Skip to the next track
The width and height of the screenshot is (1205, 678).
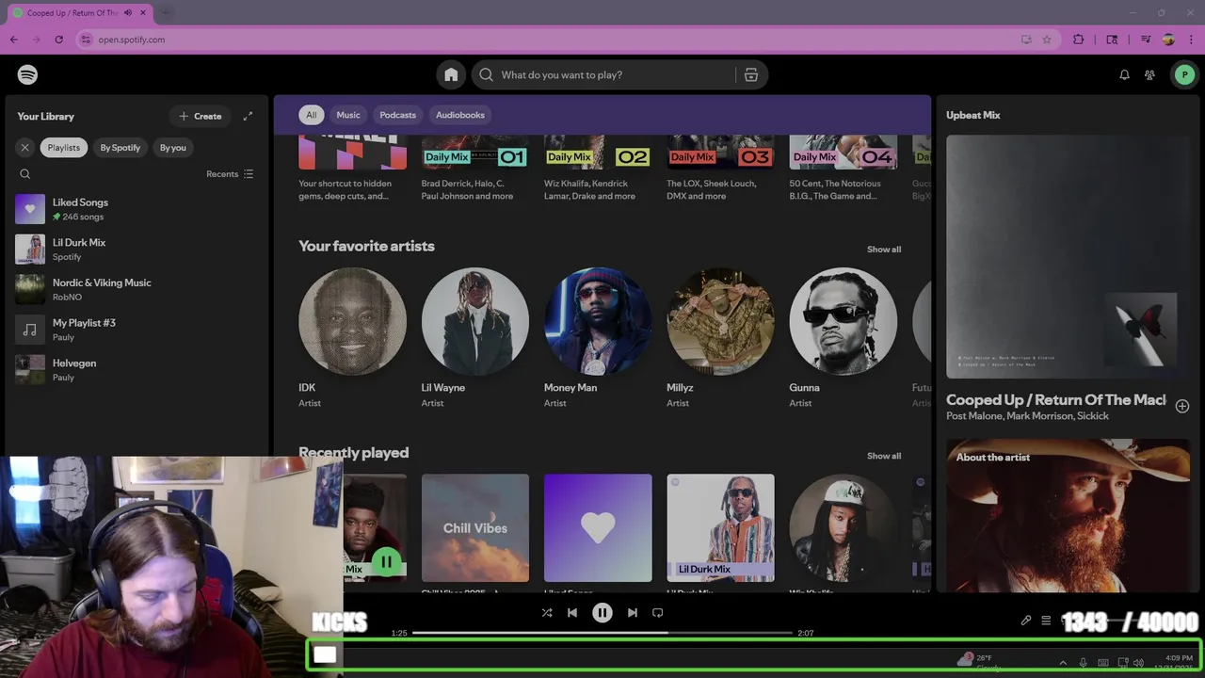pyautogui.click(x=633, y=612)
